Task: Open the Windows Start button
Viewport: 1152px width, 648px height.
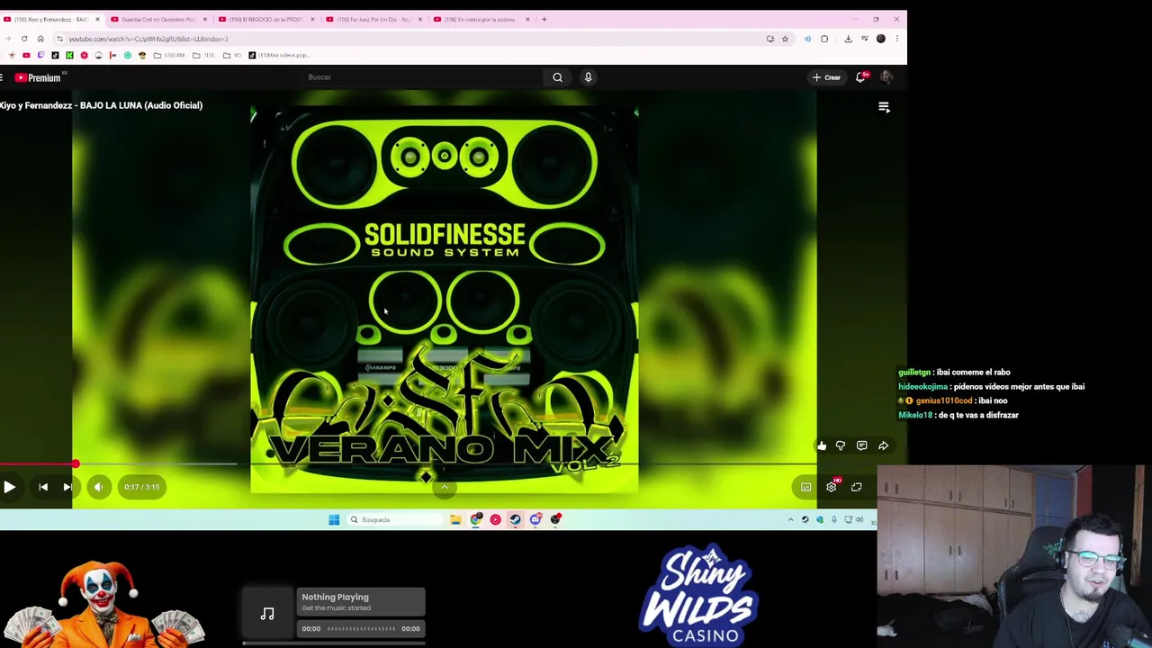Action: click(x=334, y=519)
